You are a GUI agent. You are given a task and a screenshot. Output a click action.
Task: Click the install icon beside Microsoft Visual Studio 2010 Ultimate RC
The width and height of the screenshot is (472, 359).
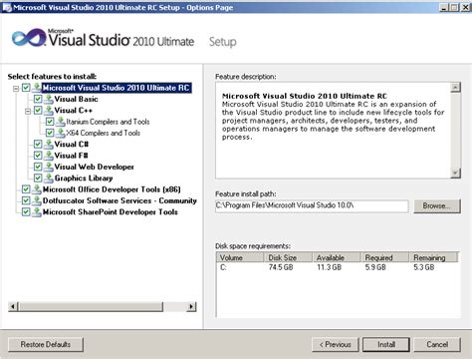37,88
